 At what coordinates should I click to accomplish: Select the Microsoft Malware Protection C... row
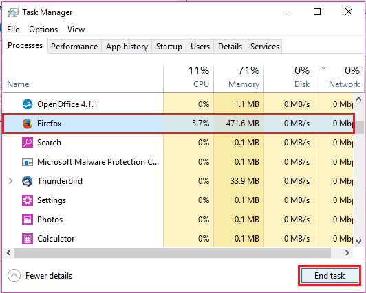(98, 162)
